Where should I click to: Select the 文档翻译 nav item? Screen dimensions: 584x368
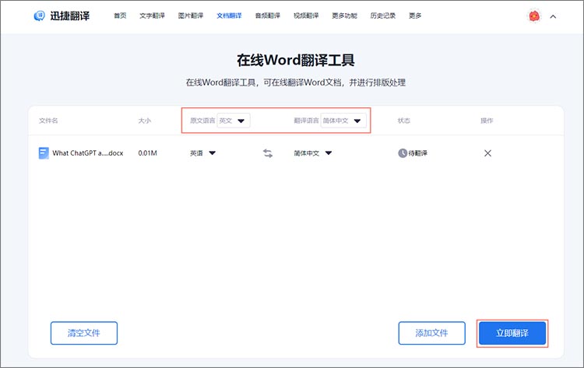pos(229,16)
